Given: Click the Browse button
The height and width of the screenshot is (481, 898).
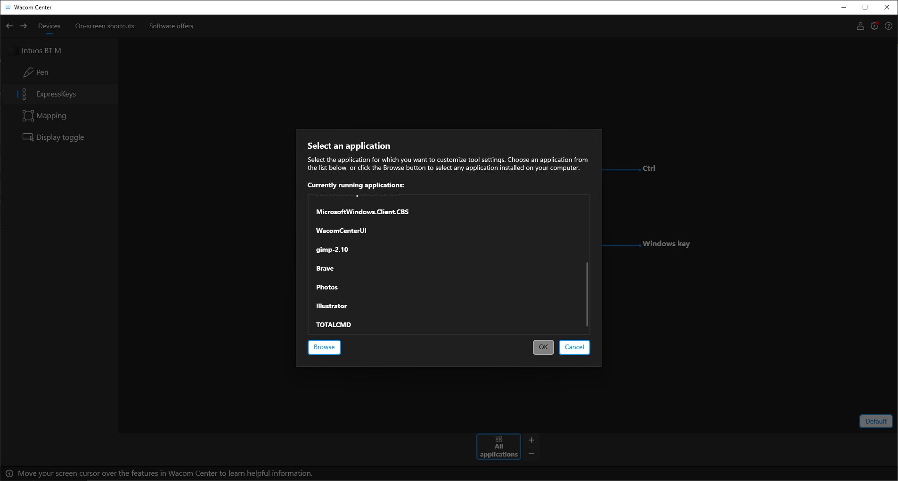Looking at the screenshot, I should (324, 347).
